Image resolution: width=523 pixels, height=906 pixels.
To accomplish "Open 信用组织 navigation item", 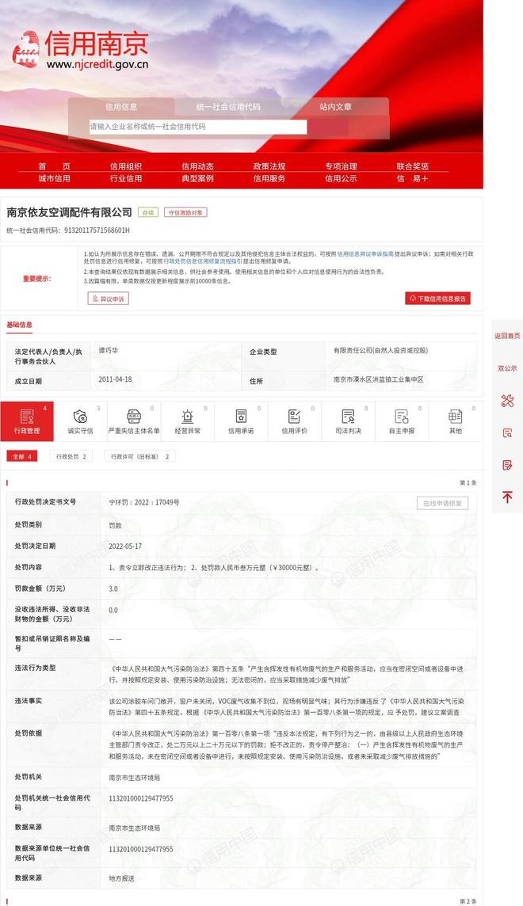I will [x=126, y=166].
